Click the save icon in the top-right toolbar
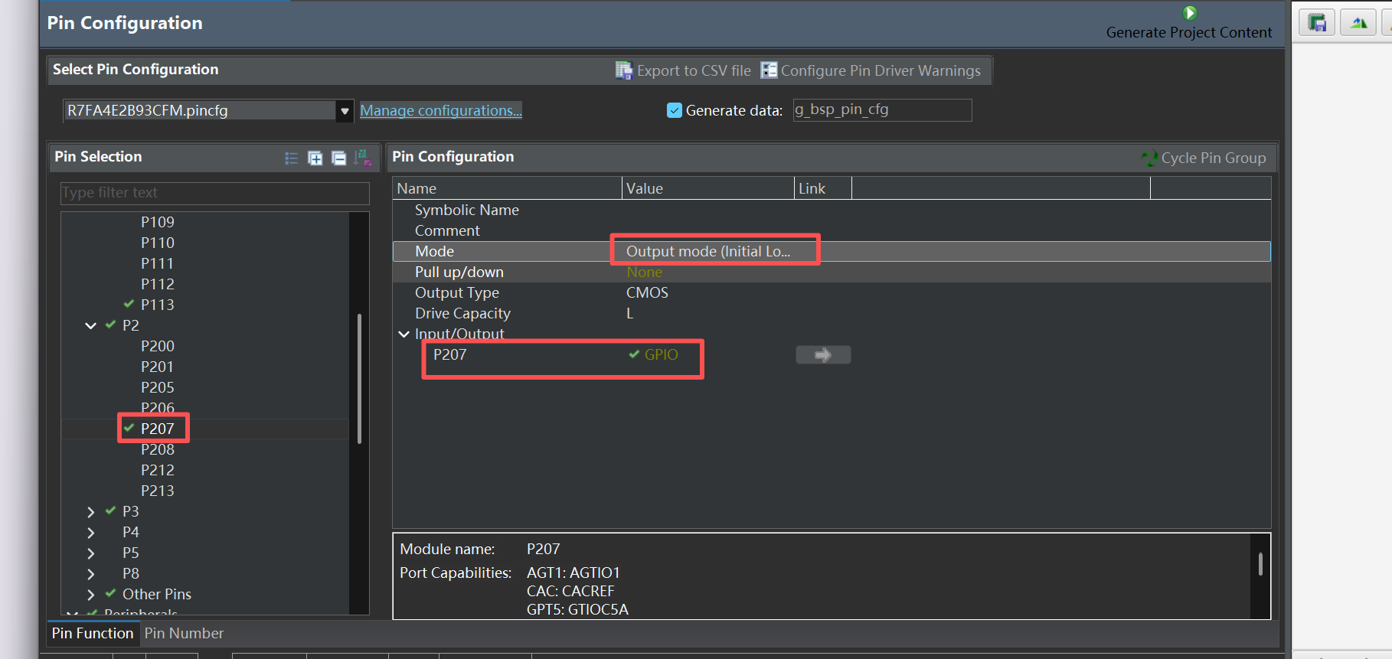The height and width of the screenshot is (659, 1392). [x=1317, y=23]
